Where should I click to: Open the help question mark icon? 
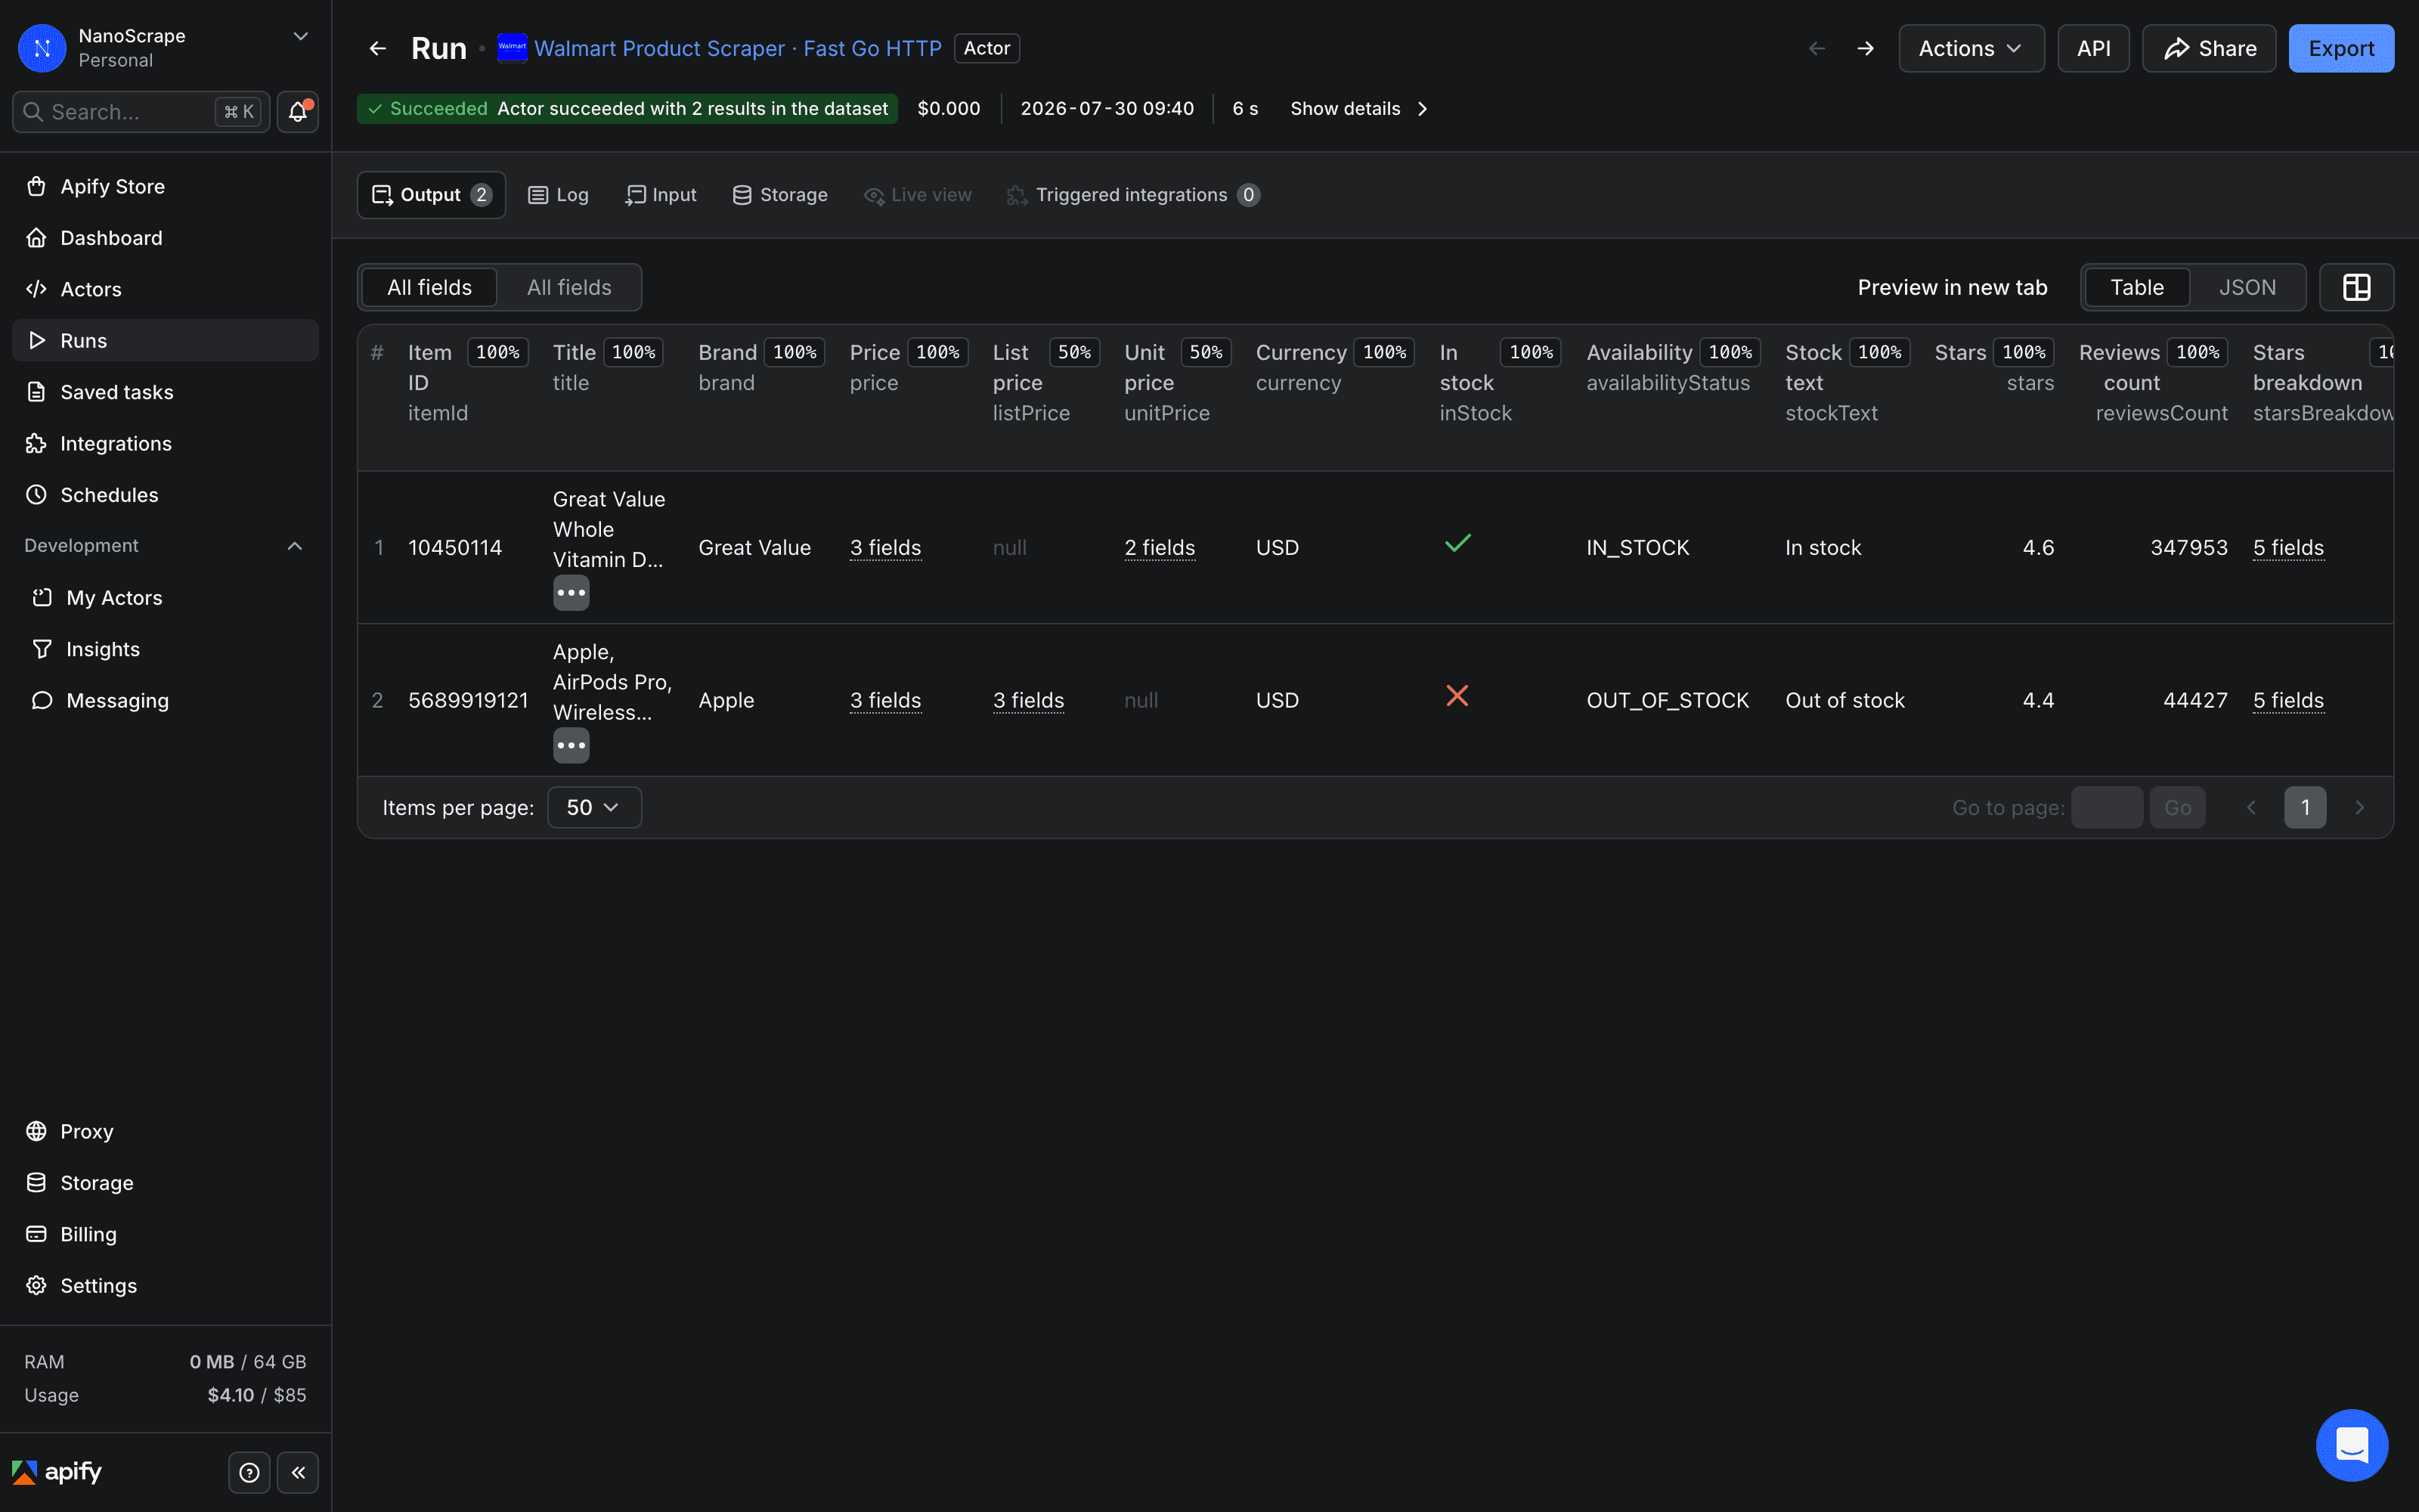point(250,1472)
